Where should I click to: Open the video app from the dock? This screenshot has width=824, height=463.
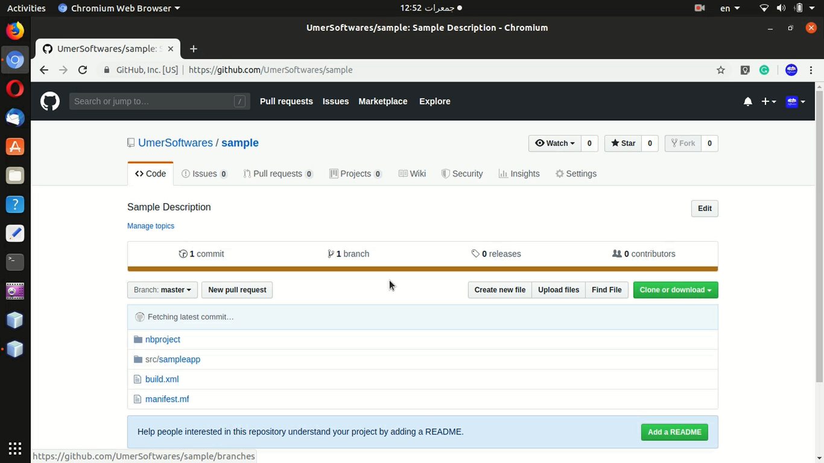15,291
